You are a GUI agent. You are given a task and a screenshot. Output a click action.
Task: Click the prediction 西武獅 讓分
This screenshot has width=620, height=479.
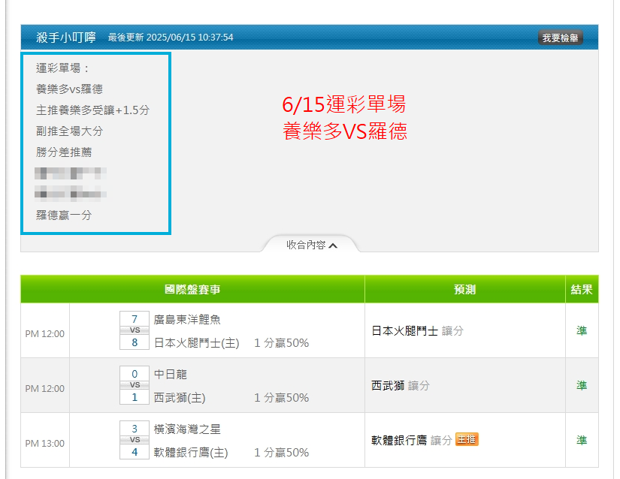click(401, 385)
